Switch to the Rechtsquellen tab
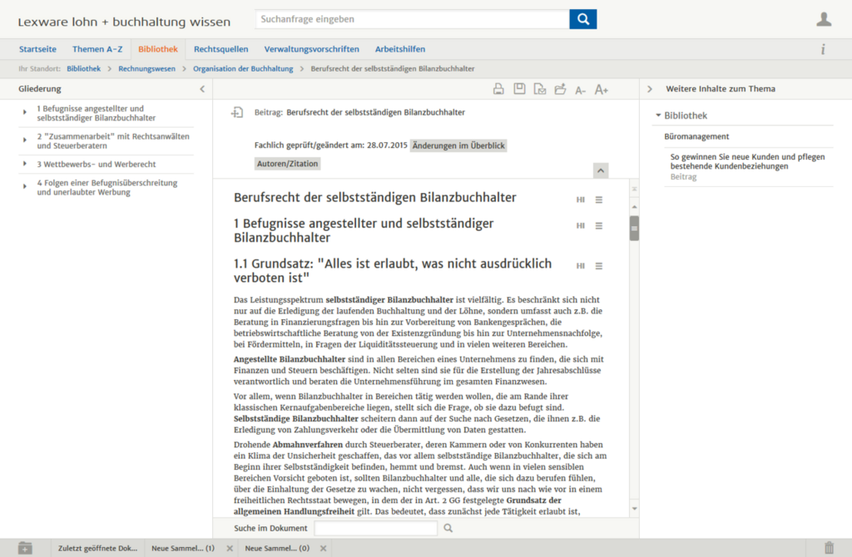Viewport: 852px width, 557px height. click(220, 49)
